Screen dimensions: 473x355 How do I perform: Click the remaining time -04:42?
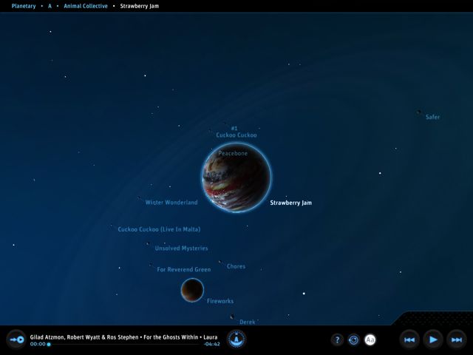(212, 344)
